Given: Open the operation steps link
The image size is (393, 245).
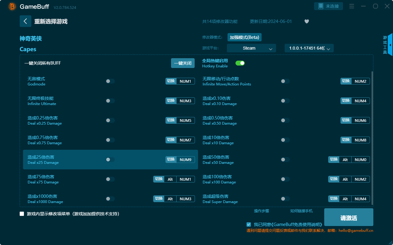Looking at the screenshot, I should 262,211.
